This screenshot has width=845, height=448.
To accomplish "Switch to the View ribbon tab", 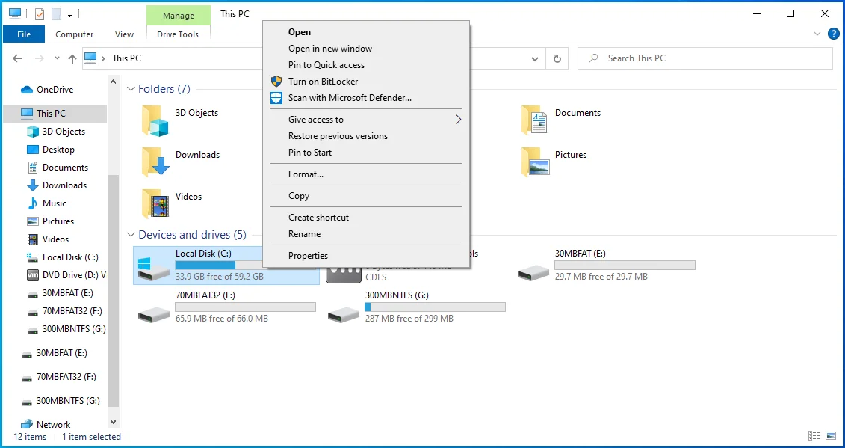I will point(124,34).
